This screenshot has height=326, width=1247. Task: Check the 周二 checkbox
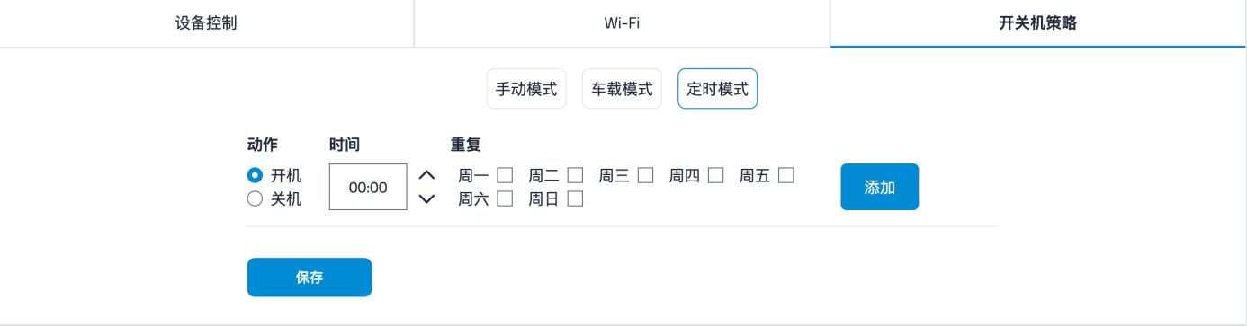(x=576, y=175)
